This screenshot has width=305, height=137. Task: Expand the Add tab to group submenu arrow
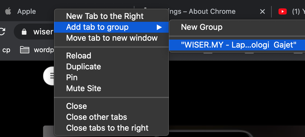pyautogui.click(x=159, y=27)
